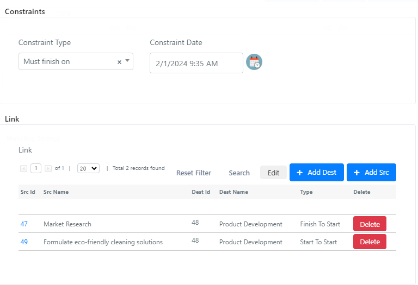Click the Add Dest button

point(316,172)
